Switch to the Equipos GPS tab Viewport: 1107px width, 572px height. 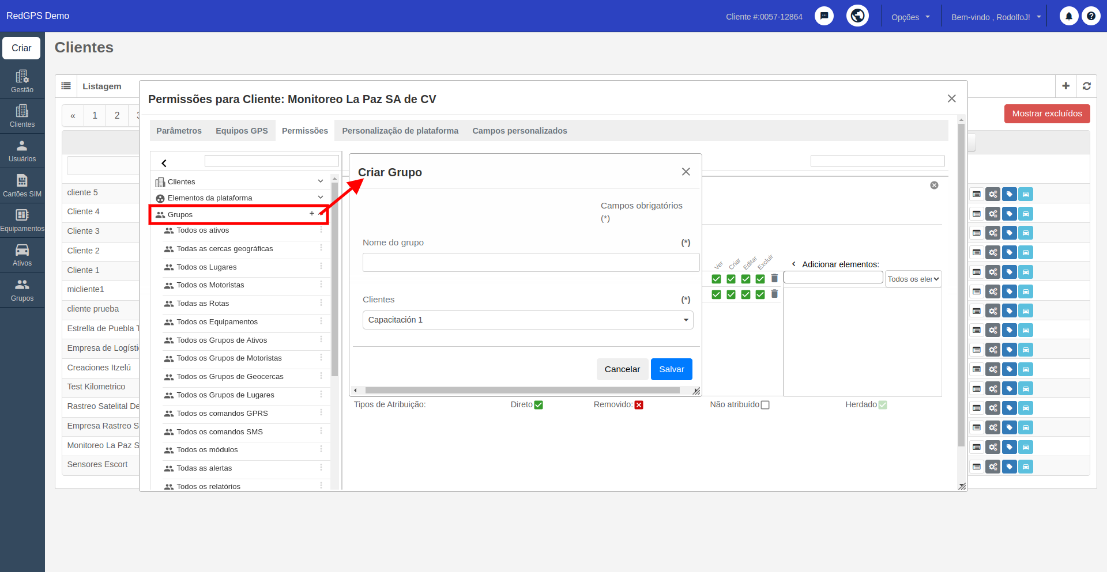(x=242, y=131)
